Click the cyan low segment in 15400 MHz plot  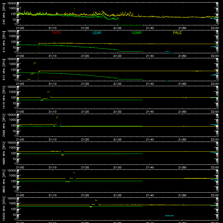(169, 216)
